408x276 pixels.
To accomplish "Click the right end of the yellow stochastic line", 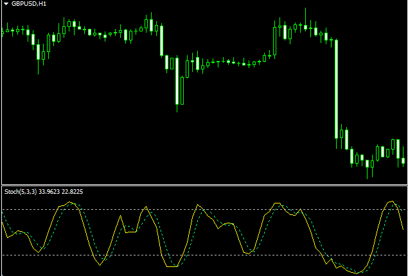I will tap(405, 229).
